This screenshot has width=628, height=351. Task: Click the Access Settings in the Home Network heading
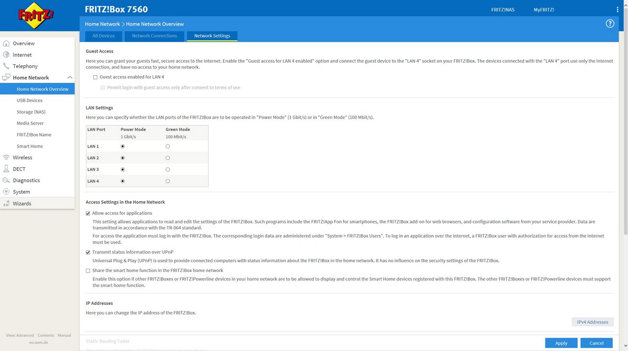pyautogui.click(x=126, y=202)
